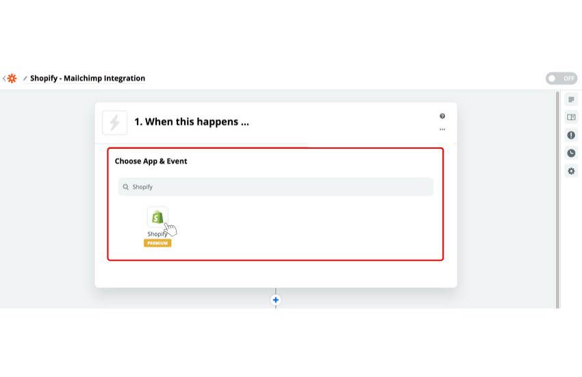
Task: Add a step with the plus button
Action: [275, 300]
